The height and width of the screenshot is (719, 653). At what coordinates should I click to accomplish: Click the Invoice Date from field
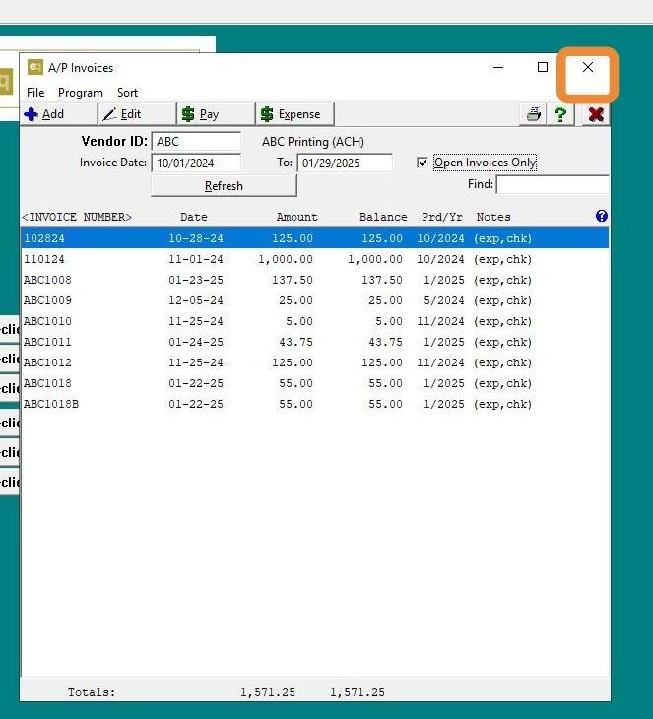click(x=196, y=163)
